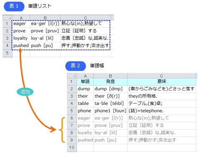Click the 単語 header cell
The height and width of the screenshot is (154, 200).
tap(85, 81)
